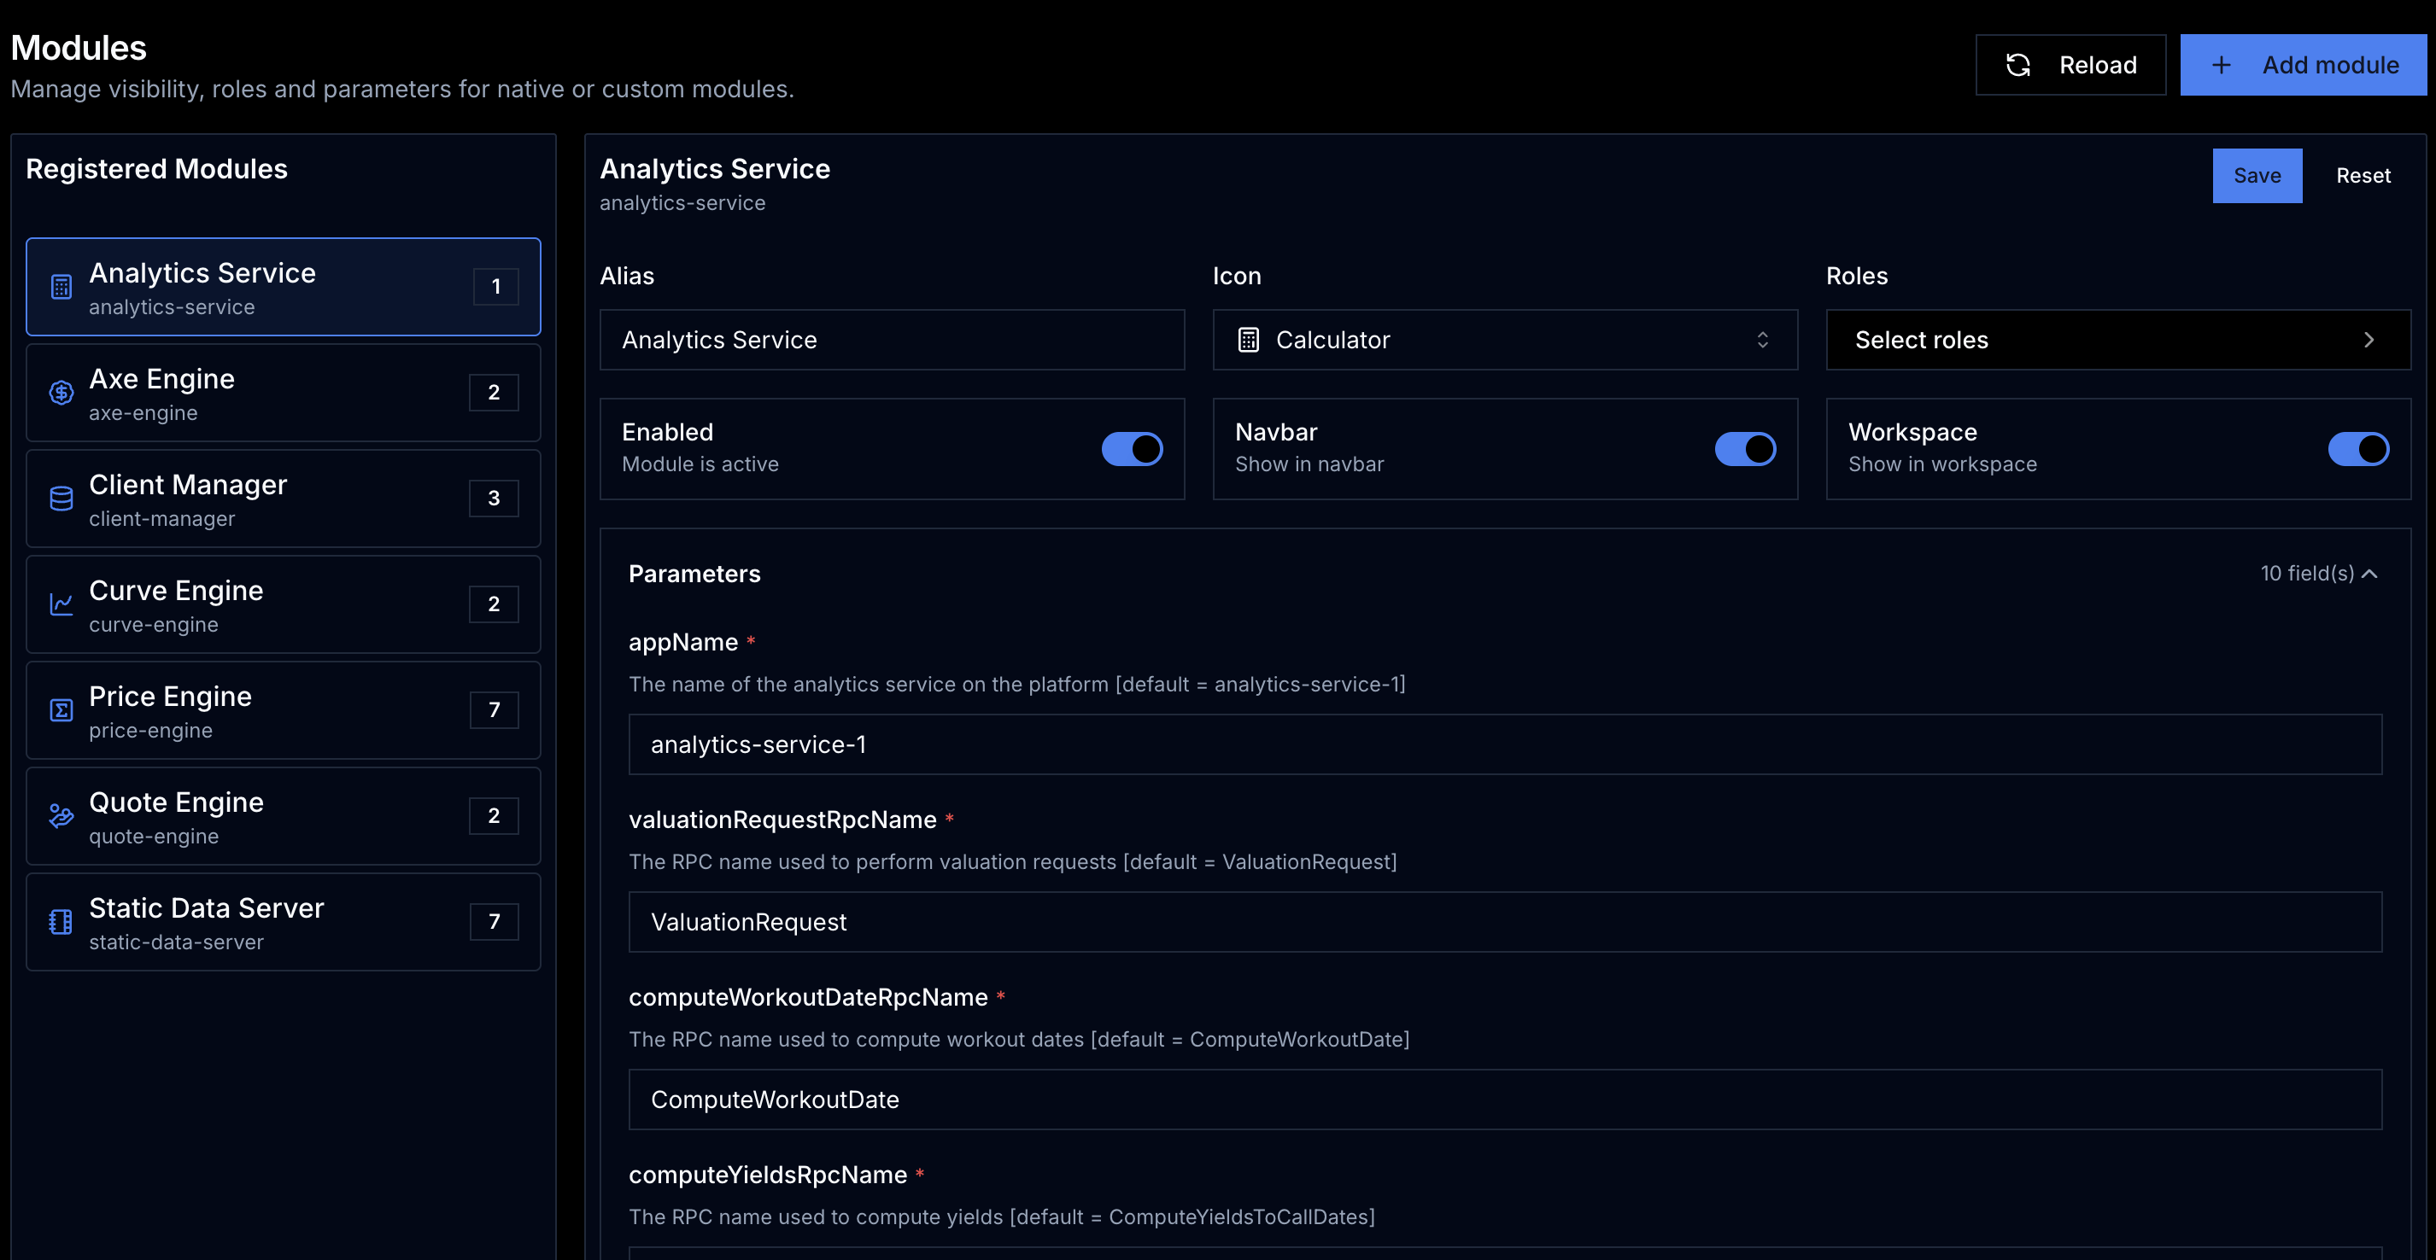Click the Save button

click(2257, 176)
